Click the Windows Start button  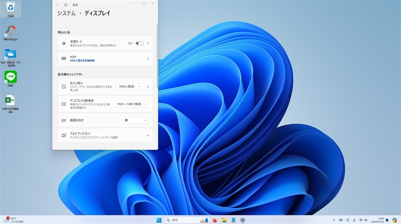[159, 220]
